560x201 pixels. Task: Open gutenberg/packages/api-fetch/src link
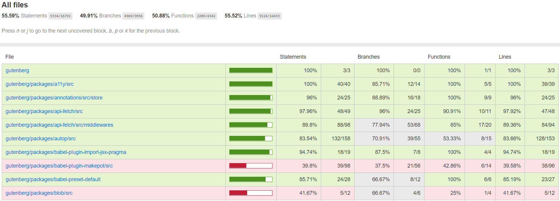point(44,111)
